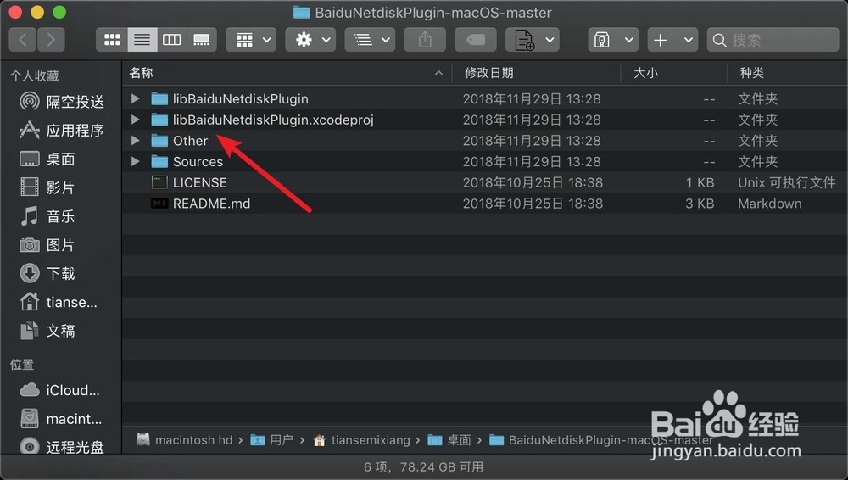Select the libBaiduNetdiskPlugin.xcodeproj folder icon
Viewport: 848px width, 480px height.
[159, 120]
